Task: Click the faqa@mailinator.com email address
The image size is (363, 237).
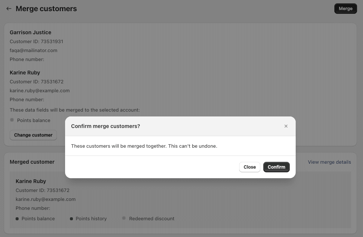Action: click(33, 50)
